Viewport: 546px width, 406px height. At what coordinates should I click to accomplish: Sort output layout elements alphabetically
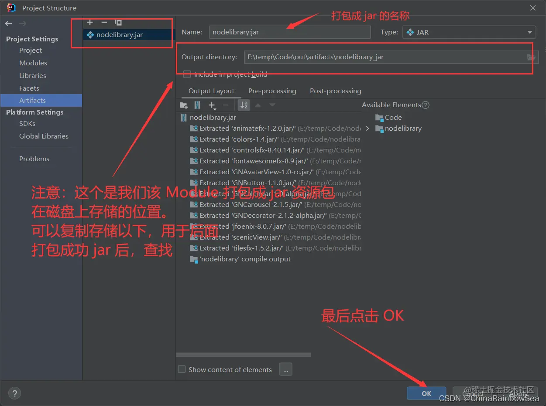pyautogui.click(x=244, y=105)
